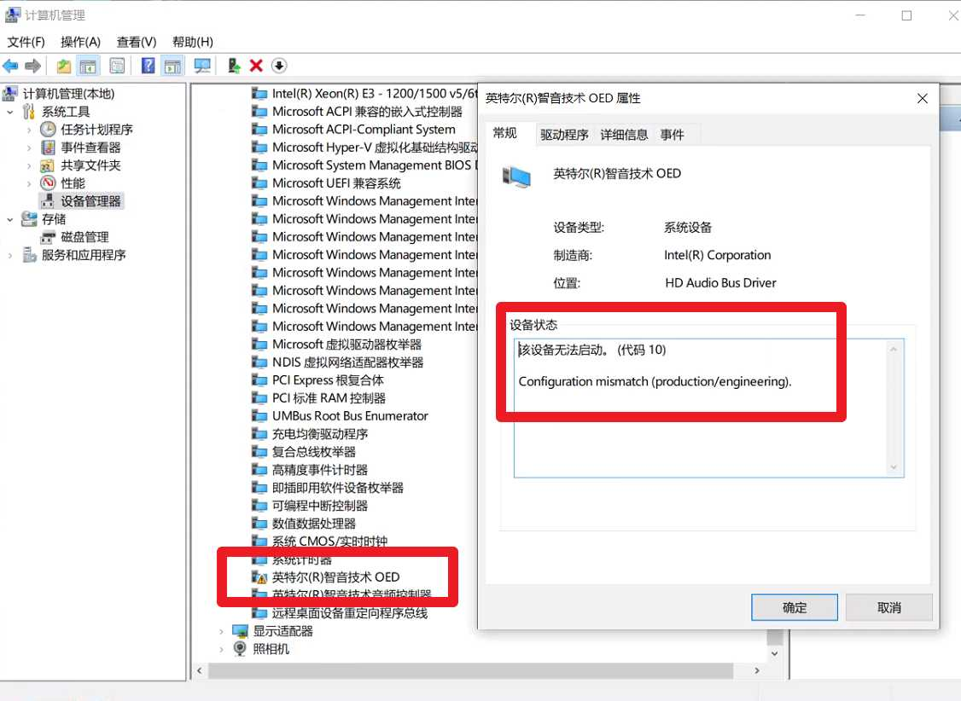The width and height of the screenshot is (961, 701).
Task: Select Microsoft UEFI 兼容系统 device
Action: point(336,183)
